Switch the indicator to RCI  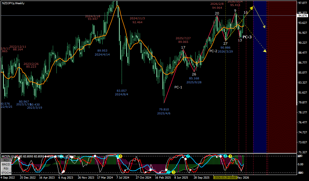tap(6, 160)
